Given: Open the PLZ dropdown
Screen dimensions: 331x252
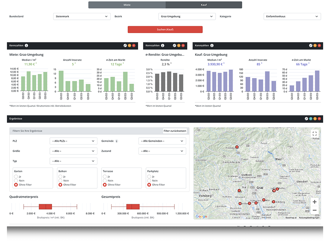Looking at the screenshot, I should pos(73,141).
